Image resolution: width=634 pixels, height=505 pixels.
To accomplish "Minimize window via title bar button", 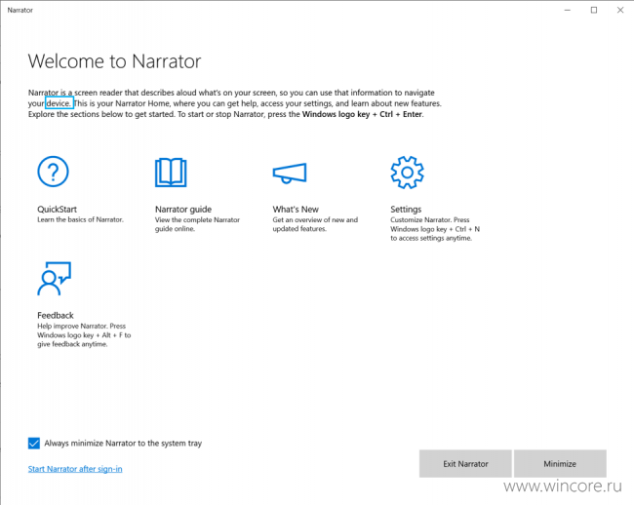I will pyautogui.click(x=568, y=10).
